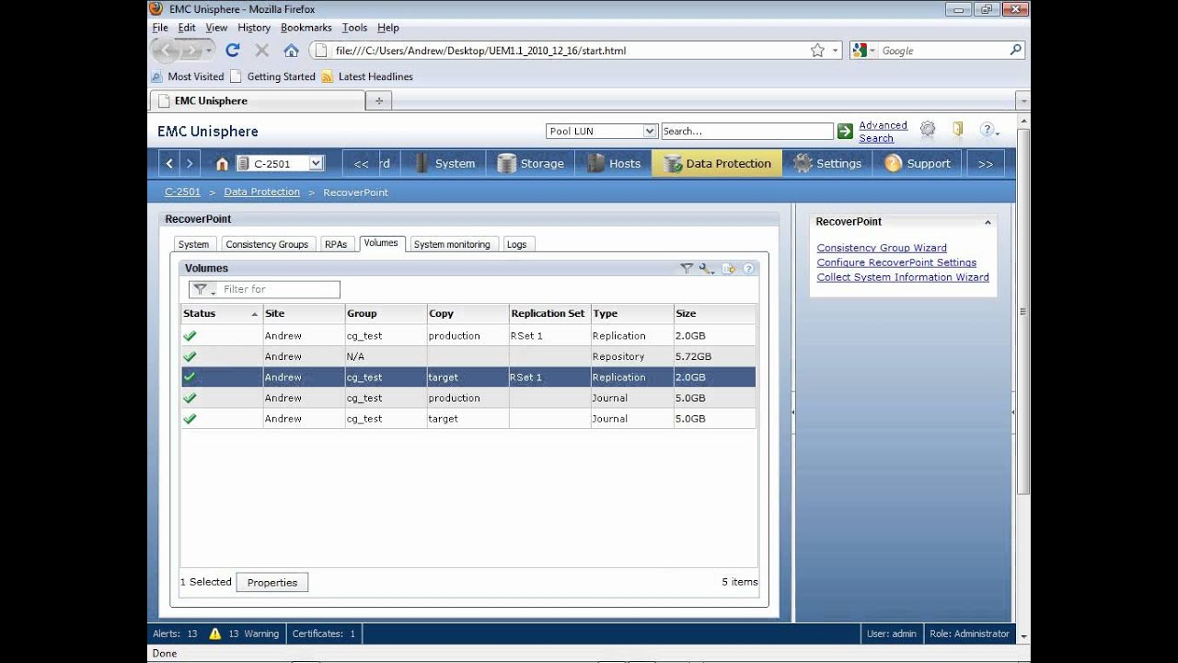The image size is (1178, 663).
Task: Open the Latest Headlines bookmark
Action: pyautogui.click(x=367, y=76)
